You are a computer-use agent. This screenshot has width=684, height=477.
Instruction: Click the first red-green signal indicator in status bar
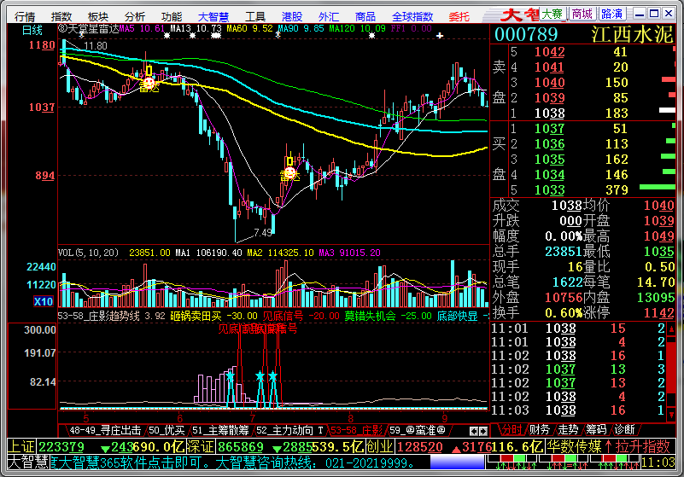pos(513,462)
